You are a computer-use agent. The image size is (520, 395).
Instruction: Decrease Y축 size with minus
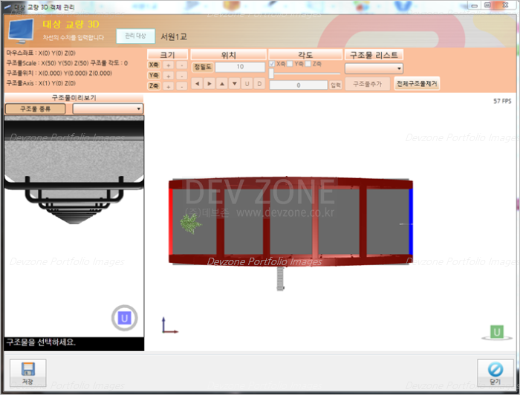[181, 76]
